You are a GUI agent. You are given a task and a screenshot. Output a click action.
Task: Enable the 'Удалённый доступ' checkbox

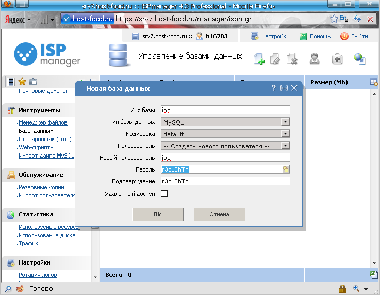click(x=164, y=194)
